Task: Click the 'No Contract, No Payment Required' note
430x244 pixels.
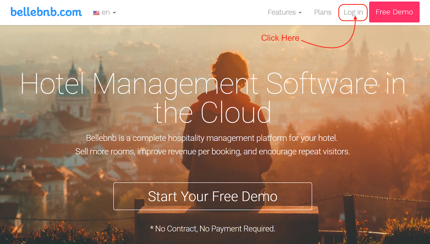Action: 213,229
